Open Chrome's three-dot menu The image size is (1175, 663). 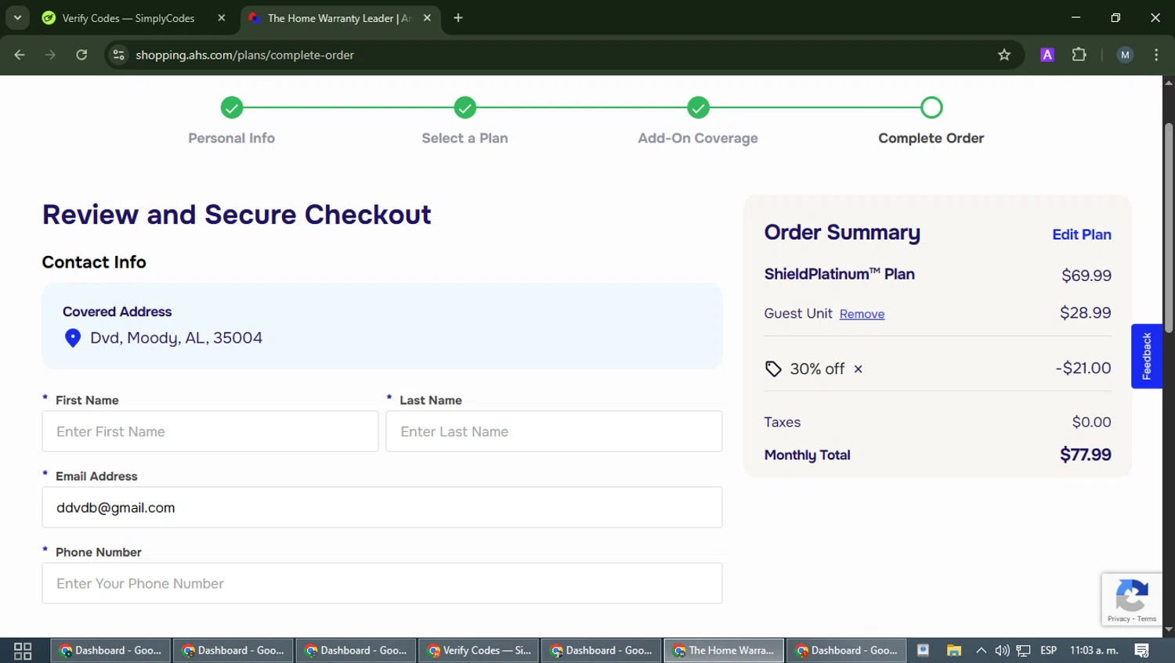click(1156, 55)
